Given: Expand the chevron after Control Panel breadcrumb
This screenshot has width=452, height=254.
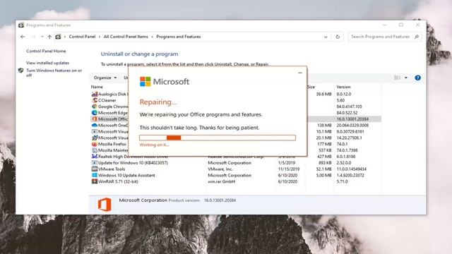Looking at the screenshot, I should (100, 37).
